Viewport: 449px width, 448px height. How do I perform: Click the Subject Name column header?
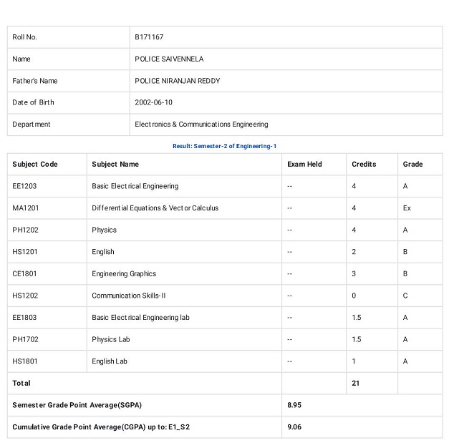pyautogui.click(x=115, y=165)
